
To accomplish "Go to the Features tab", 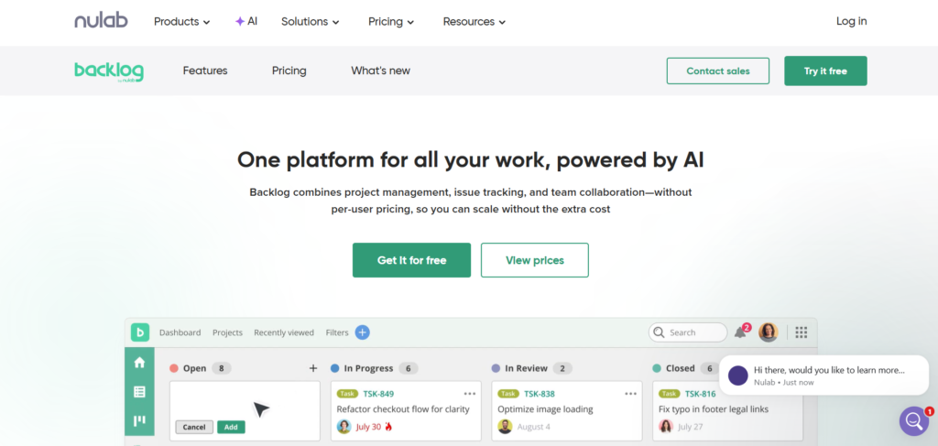I will [x=205, y=71].
